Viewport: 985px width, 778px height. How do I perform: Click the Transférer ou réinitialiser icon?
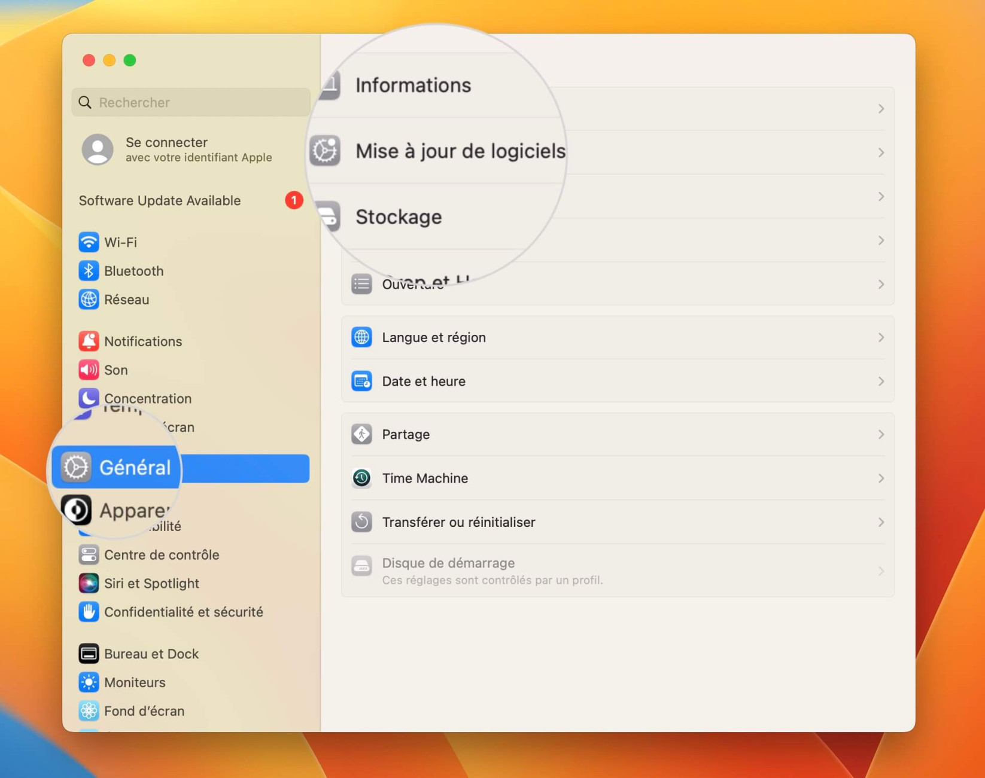(361, 522)
